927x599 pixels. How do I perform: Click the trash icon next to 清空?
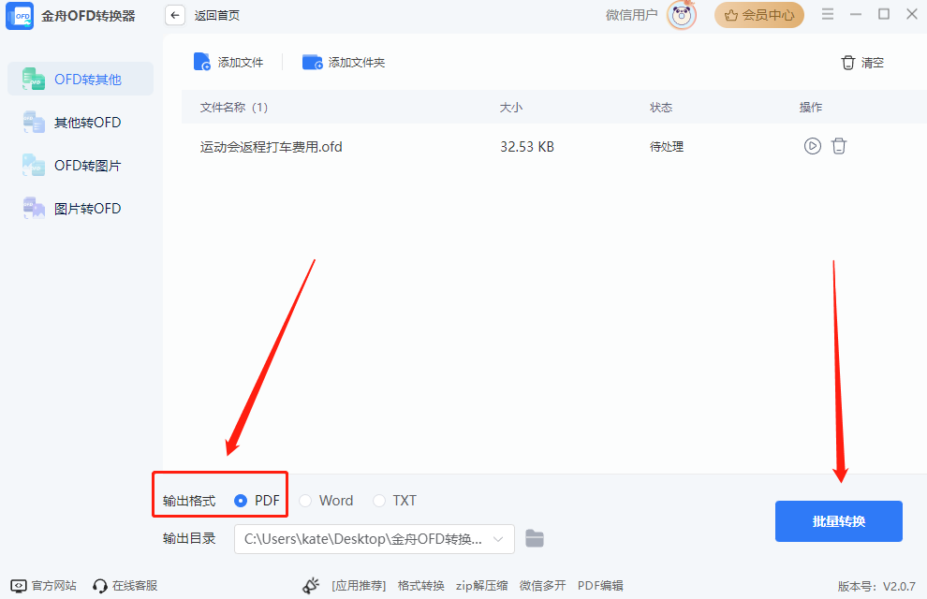847,63
